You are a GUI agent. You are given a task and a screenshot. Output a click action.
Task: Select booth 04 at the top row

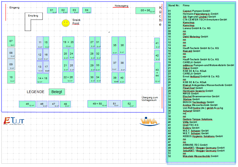pyautogui.click(x=87, y=10)
